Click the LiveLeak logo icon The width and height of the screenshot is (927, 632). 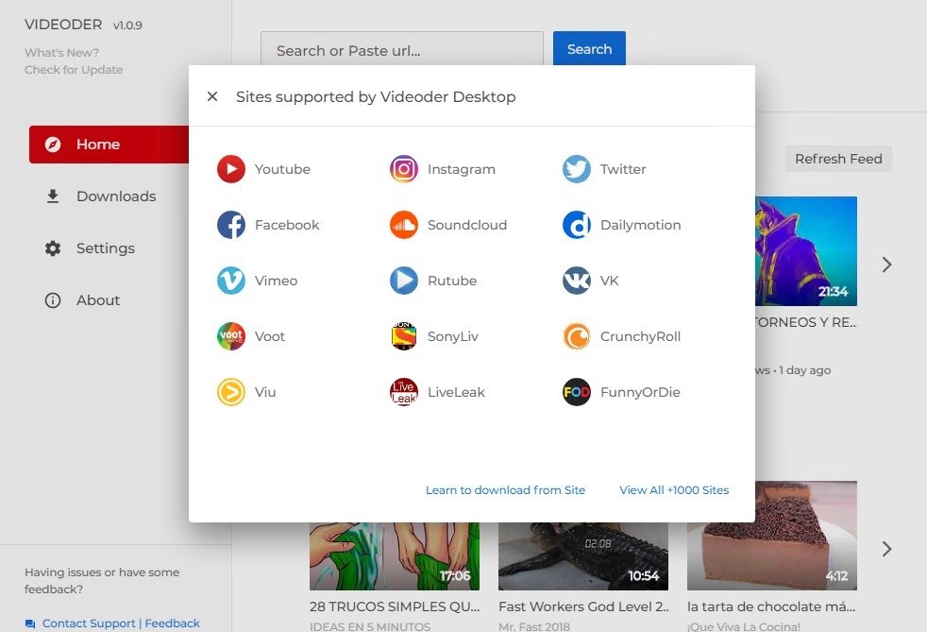click(x=404, y=392)
